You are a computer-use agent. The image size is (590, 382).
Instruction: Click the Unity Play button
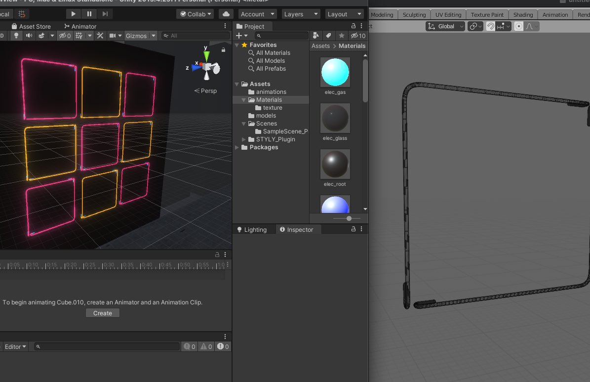pos(74,14)
